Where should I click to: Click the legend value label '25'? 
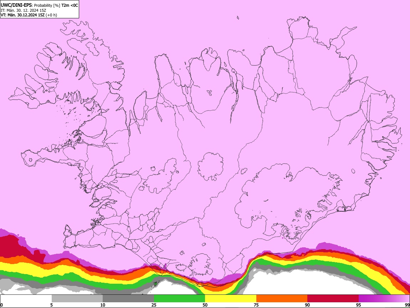(x=154, y=305)
